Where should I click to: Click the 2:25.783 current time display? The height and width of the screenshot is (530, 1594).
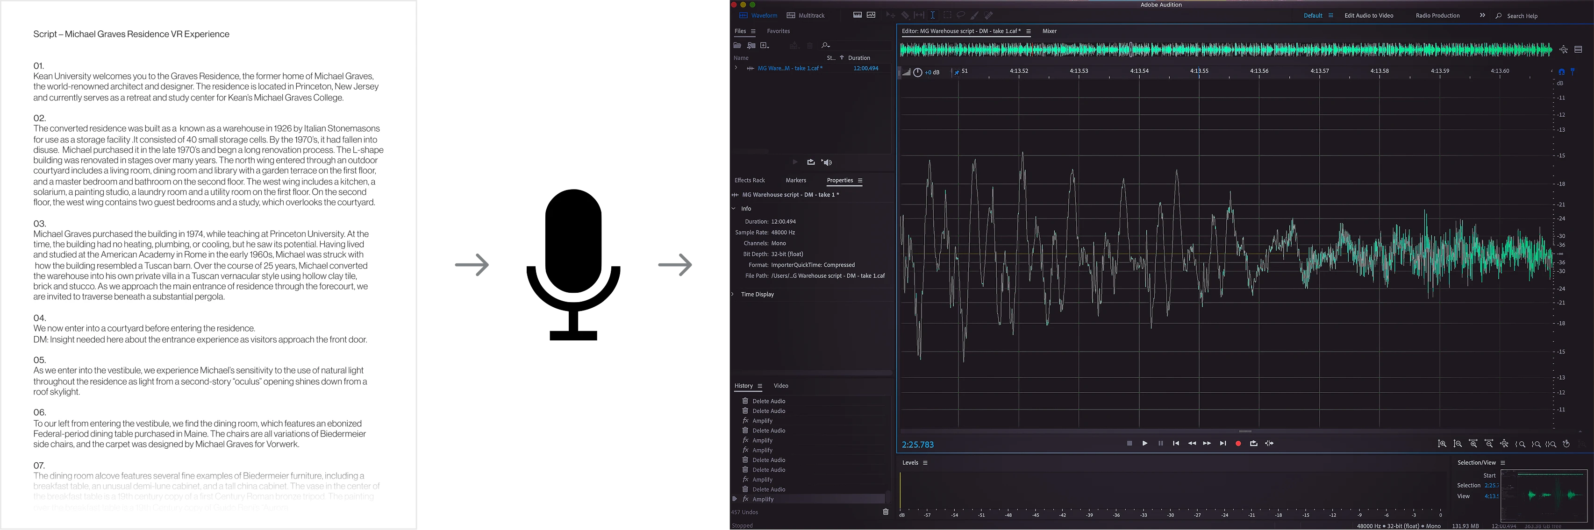click(x=918, y=445)
